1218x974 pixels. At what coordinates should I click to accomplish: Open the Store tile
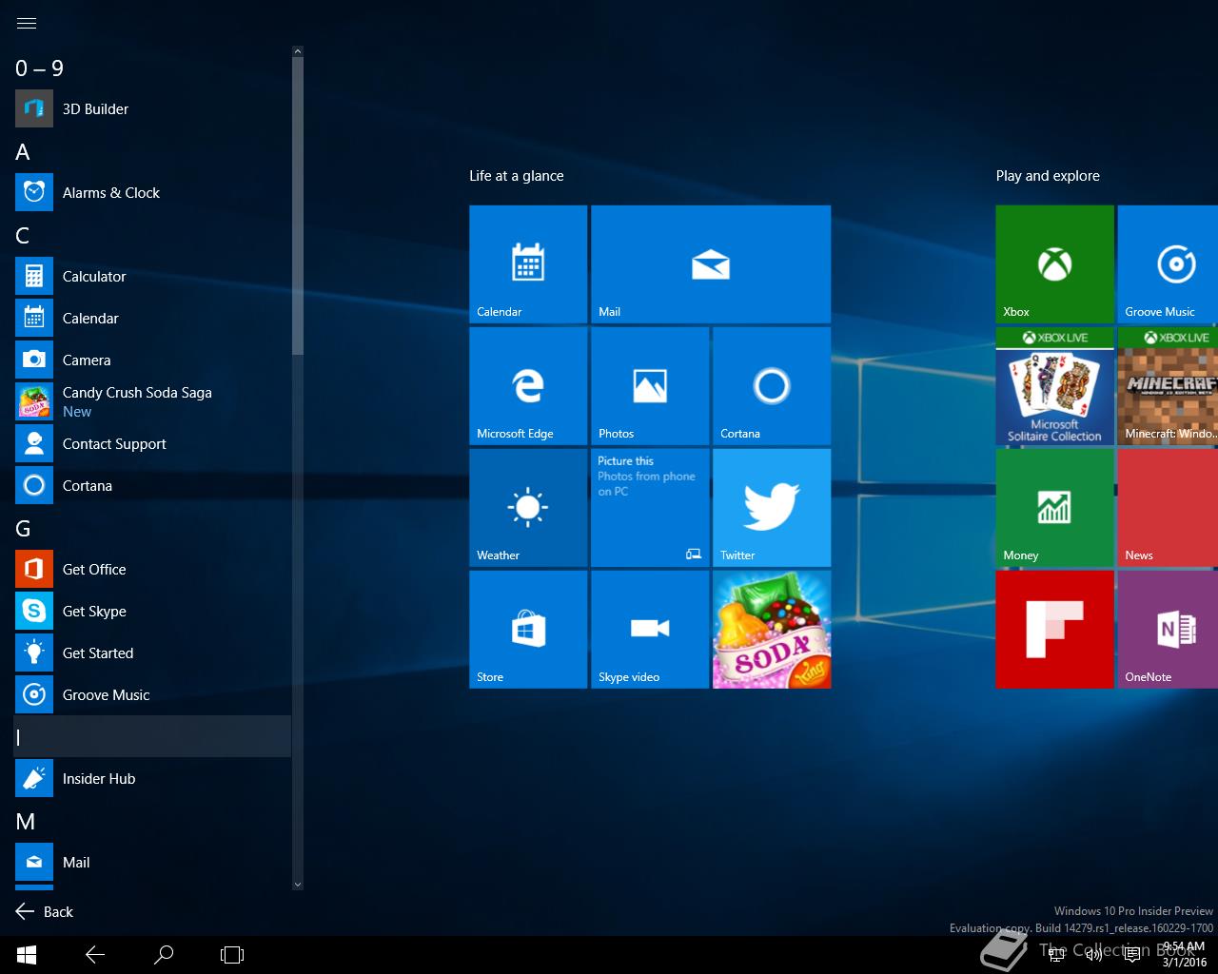(x=528, y=630)
